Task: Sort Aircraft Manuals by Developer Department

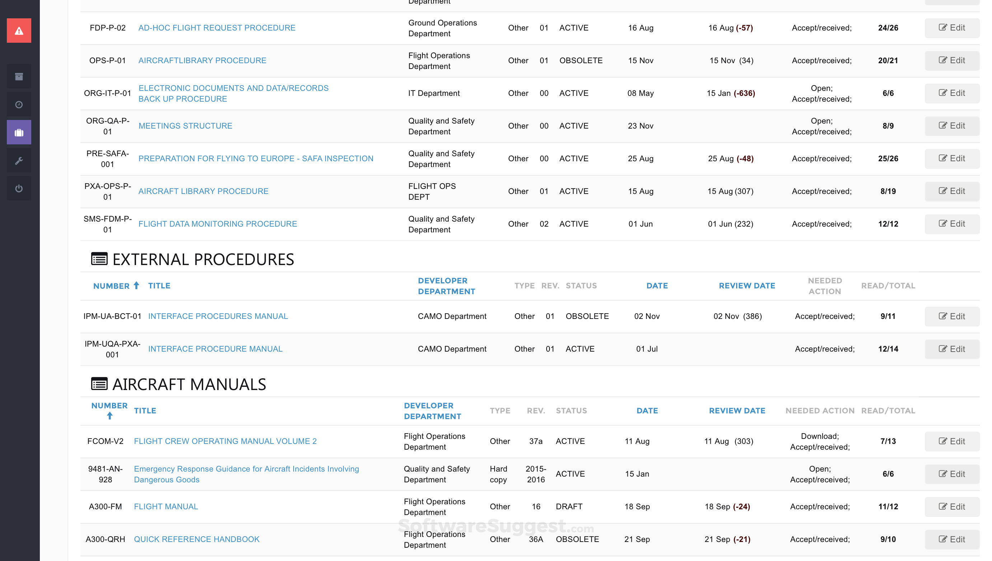Action: coord(432,411)
